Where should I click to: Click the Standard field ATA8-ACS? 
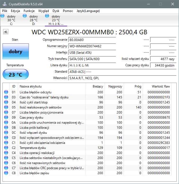[122, 72]
